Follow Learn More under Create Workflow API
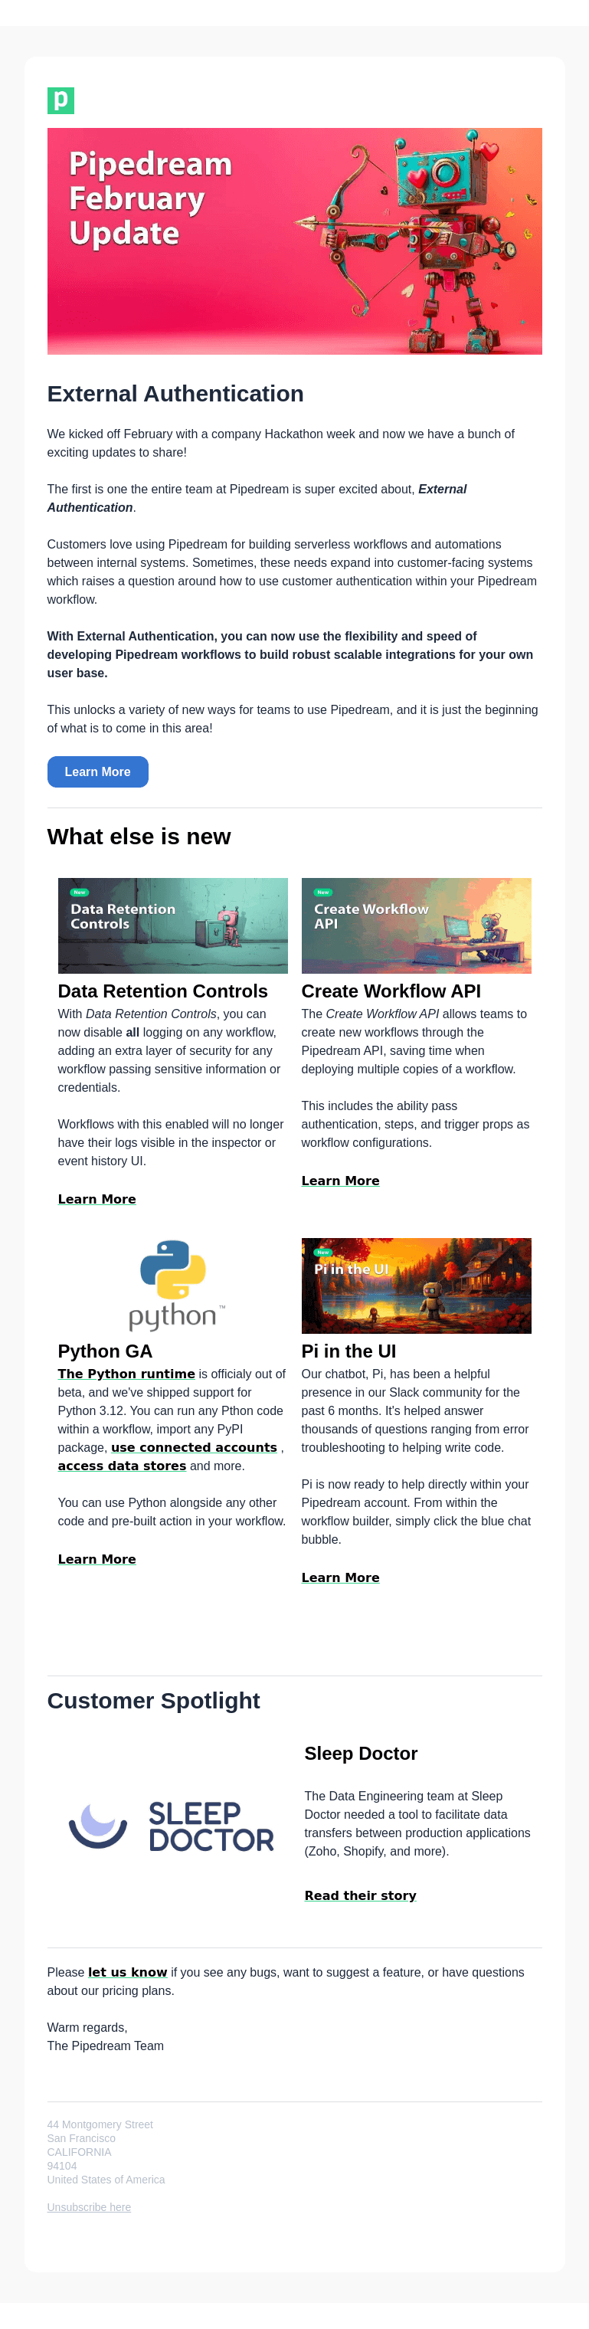589x2329 pixels. coord(341,1181)
